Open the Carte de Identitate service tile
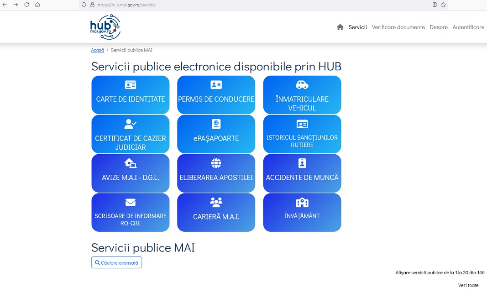487x293 pixels. 131,95
